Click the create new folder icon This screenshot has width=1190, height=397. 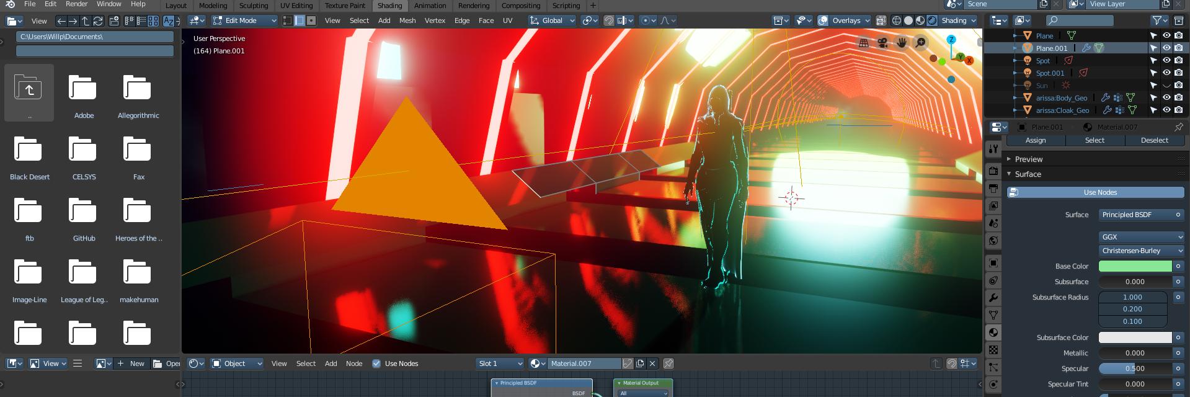click(x=114, y=20)
